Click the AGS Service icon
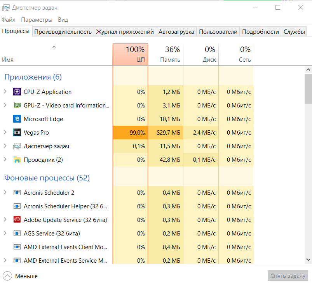 [17, 233]
